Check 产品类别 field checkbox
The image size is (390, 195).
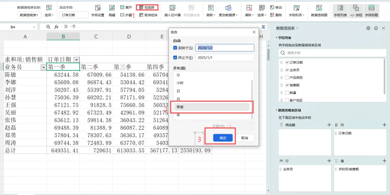[287, 77]
